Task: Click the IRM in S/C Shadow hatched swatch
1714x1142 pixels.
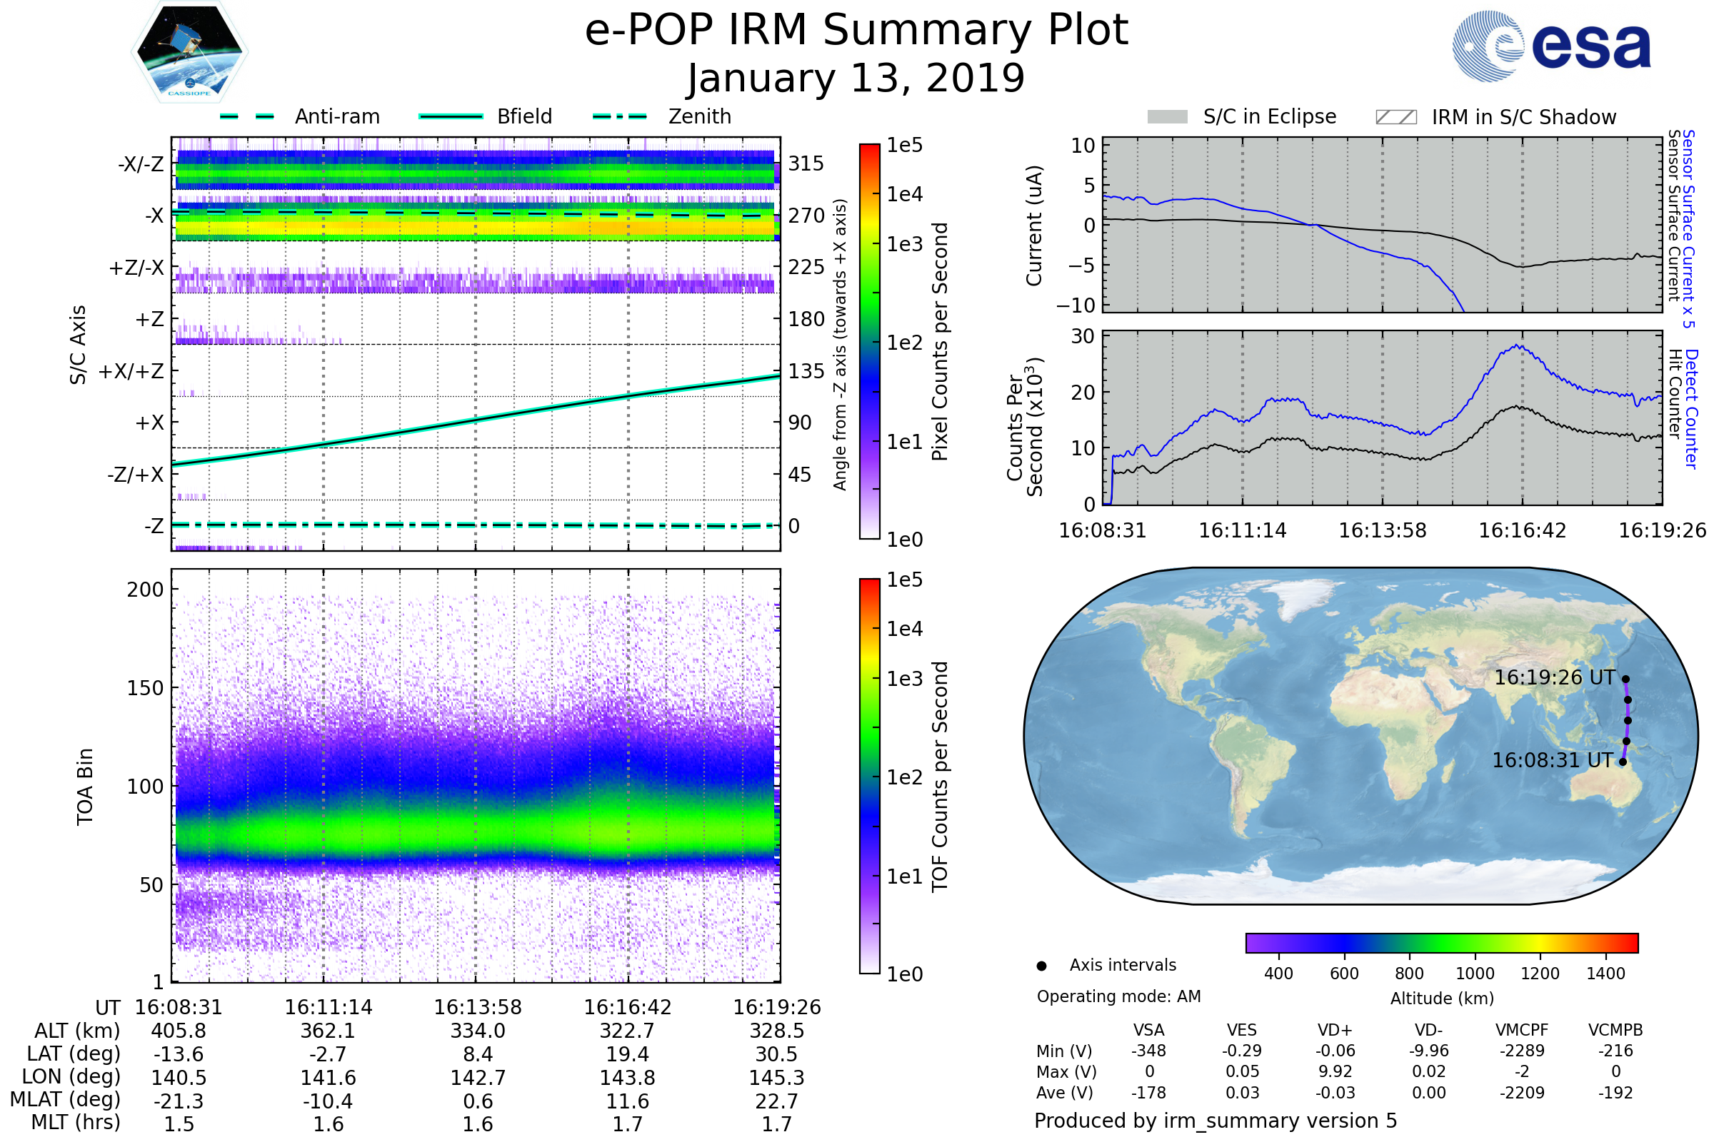Action: click(1395, 117)
